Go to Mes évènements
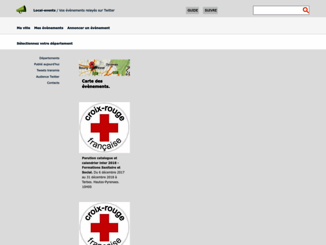This screenshot has height=245, width=326. (x=48, y=27)
